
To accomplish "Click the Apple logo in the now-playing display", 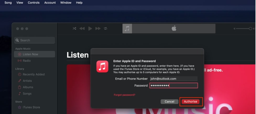I will 174,28.
